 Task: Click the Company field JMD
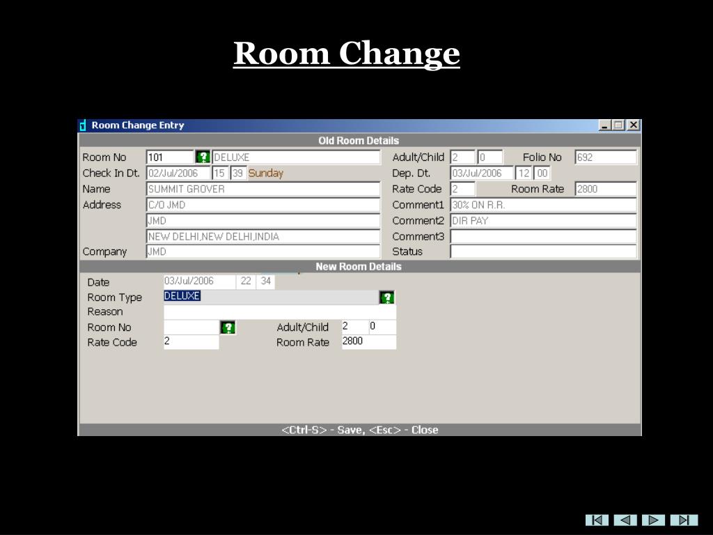point(263,251)
